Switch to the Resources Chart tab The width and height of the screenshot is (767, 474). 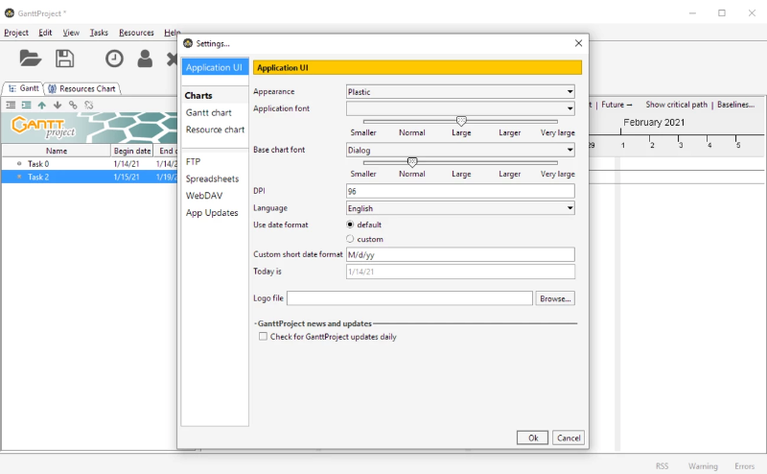tap(81, 88)
